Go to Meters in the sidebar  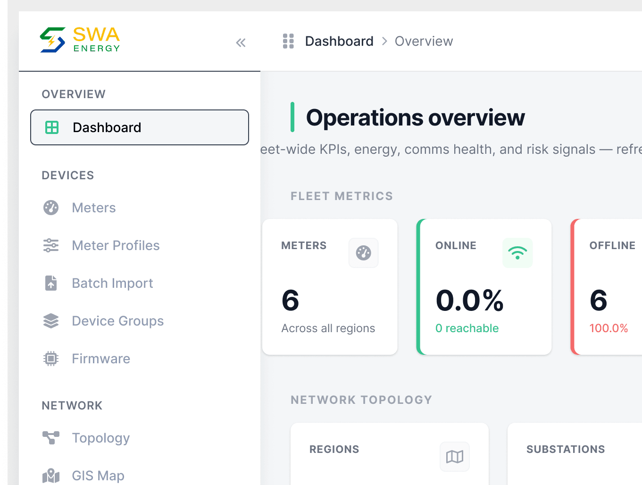(140, 208)
